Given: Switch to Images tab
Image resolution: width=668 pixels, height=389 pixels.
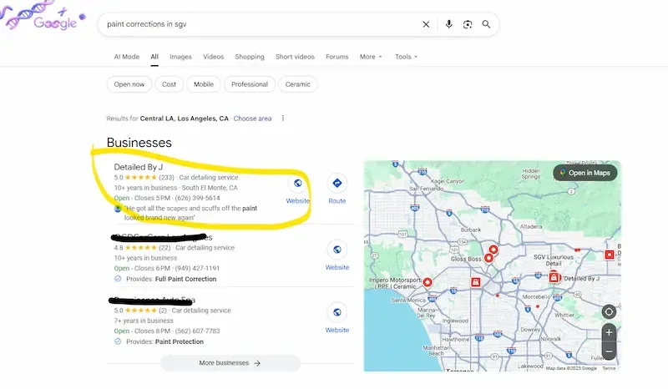Looking at the screenshot, I should pyautogui.click(x=180, y=57).
